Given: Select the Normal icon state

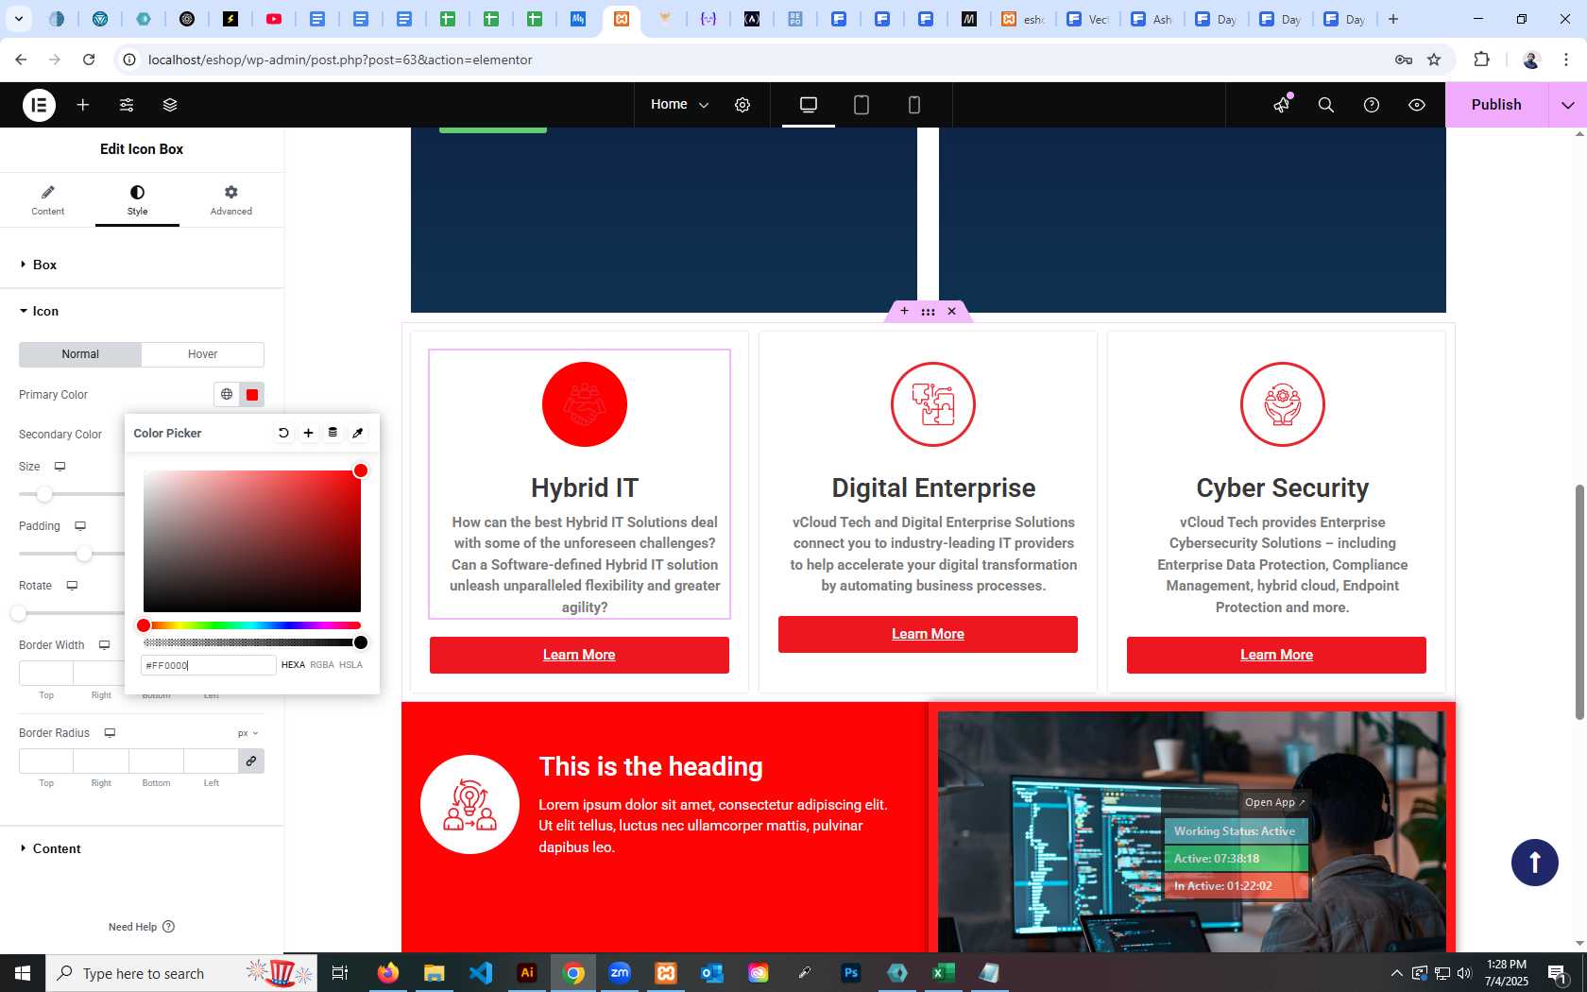Looking at the screenshot, I should point(80,354).
